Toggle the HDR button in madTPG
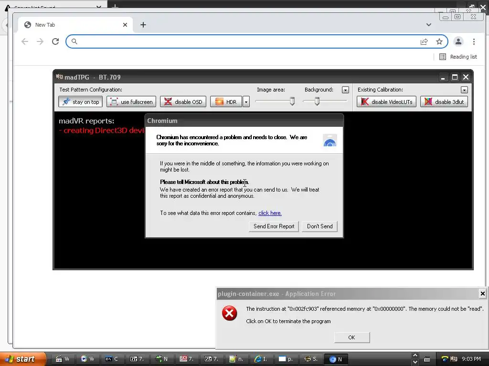Image resolution: width=489 pixels, height=366 pixels. pyautogui.click(x=226, y=102)
